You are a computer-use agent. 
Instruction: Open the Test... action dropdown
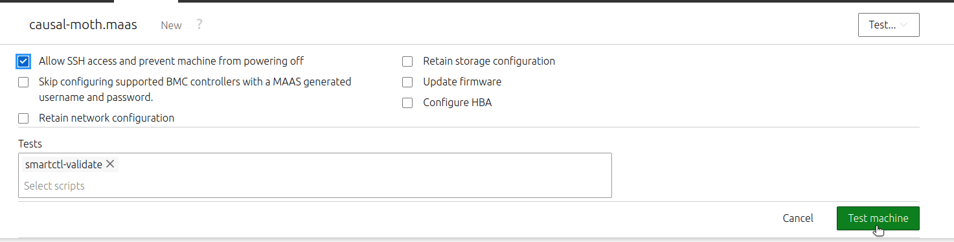point(888,25)
